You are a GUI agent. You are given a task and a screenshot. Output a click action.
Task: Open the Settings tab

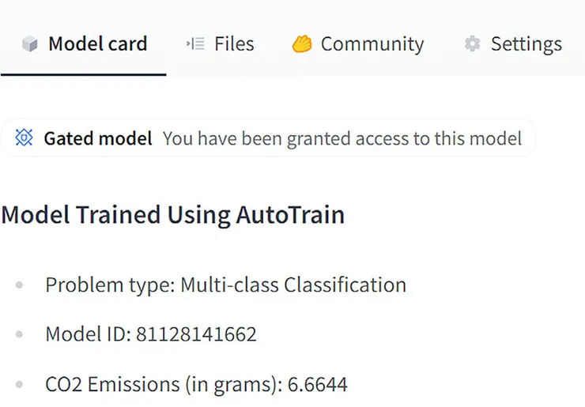[526, 44]
